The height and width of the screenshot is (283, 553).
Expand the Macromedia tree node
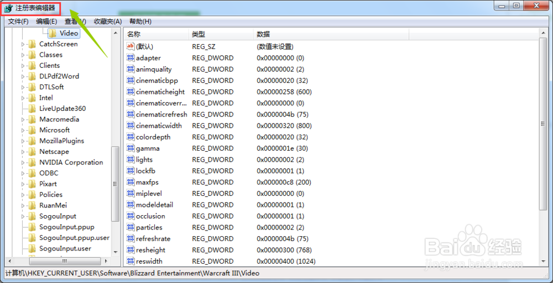point(23,120)
